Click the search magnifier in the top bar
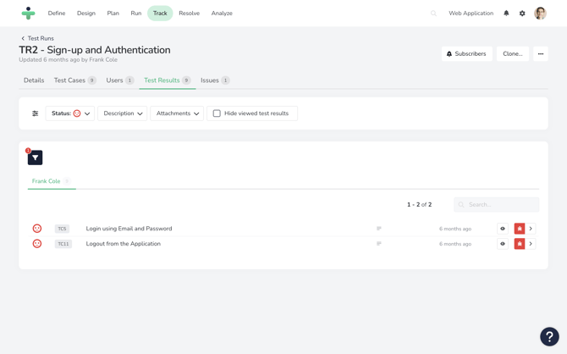The image size is (567, 354). [434, 14]
